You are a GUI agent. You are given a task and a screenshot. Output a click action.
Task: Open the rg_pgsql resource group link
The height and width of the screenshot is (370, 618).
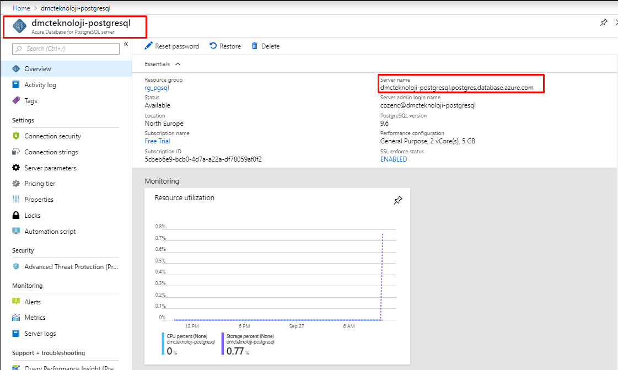click(157, 88)
